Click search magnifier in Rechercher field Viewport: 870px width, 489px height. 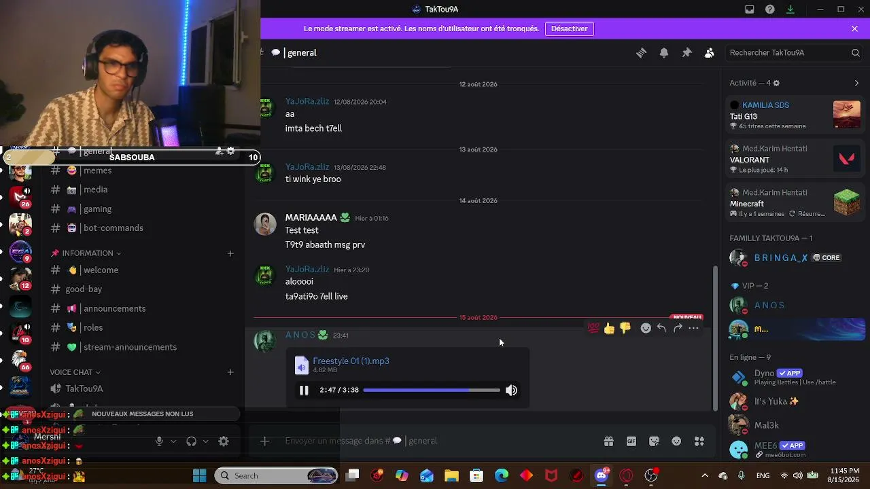(x=856, y=53)
